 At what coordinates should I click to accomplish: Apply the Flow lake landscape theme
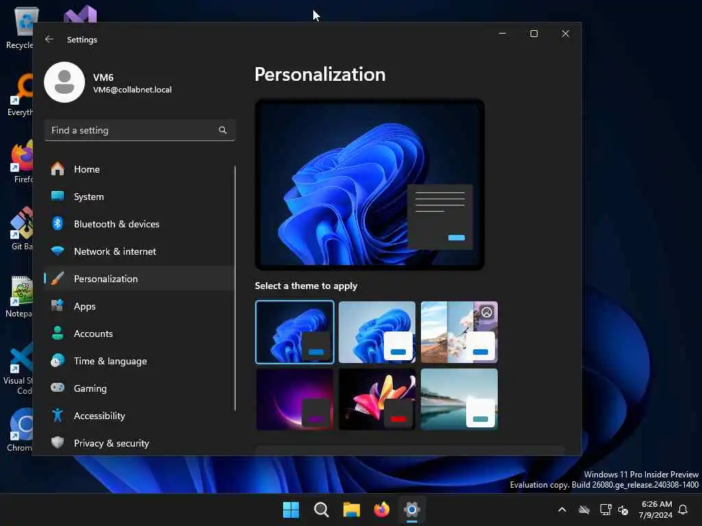tap(459, 399)
